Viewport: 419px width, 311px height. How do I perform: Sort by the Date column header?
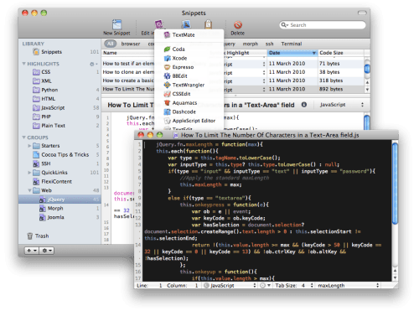(292, 53)
